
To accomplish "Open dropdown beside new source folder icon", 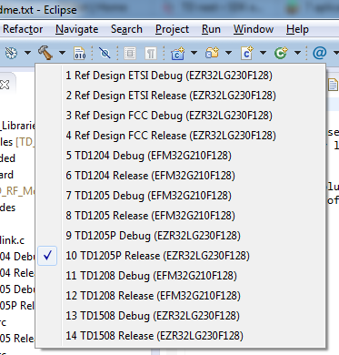I will (x=228, y=53).
